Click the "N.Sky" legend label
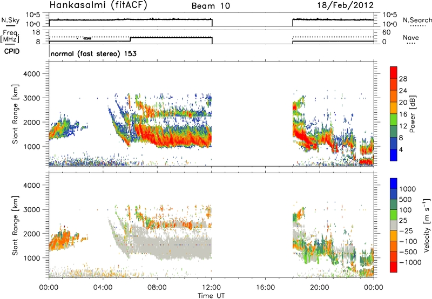The width and height of the screenshot is (432, 299). pyautogui.click(x=10, y=20)
